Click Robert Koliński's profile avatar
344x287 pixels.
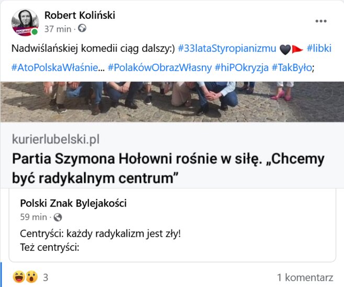[x=25, y=22]
